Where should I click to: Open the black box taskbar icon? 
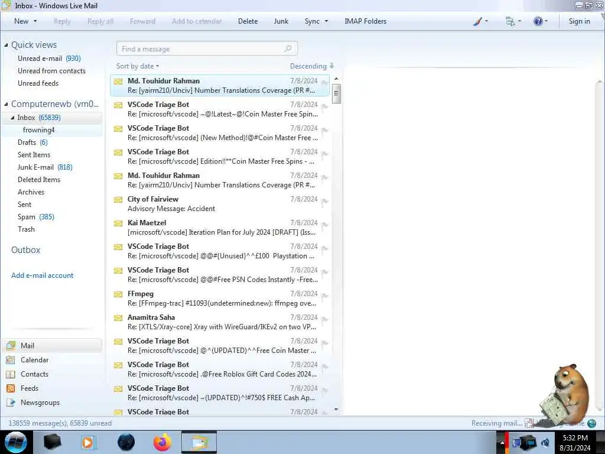(x=52, y=442)
